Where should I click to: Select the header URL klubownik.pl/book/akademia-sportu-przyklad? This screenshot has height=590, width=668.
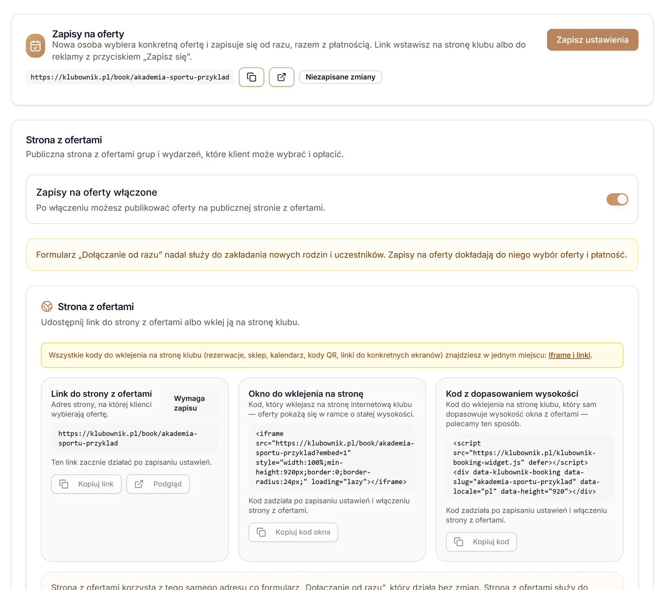130,77
